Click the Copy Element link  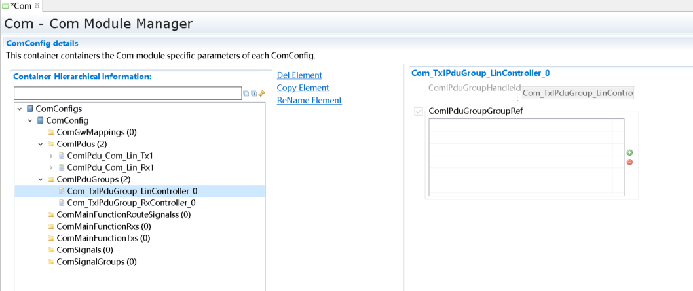303,88
